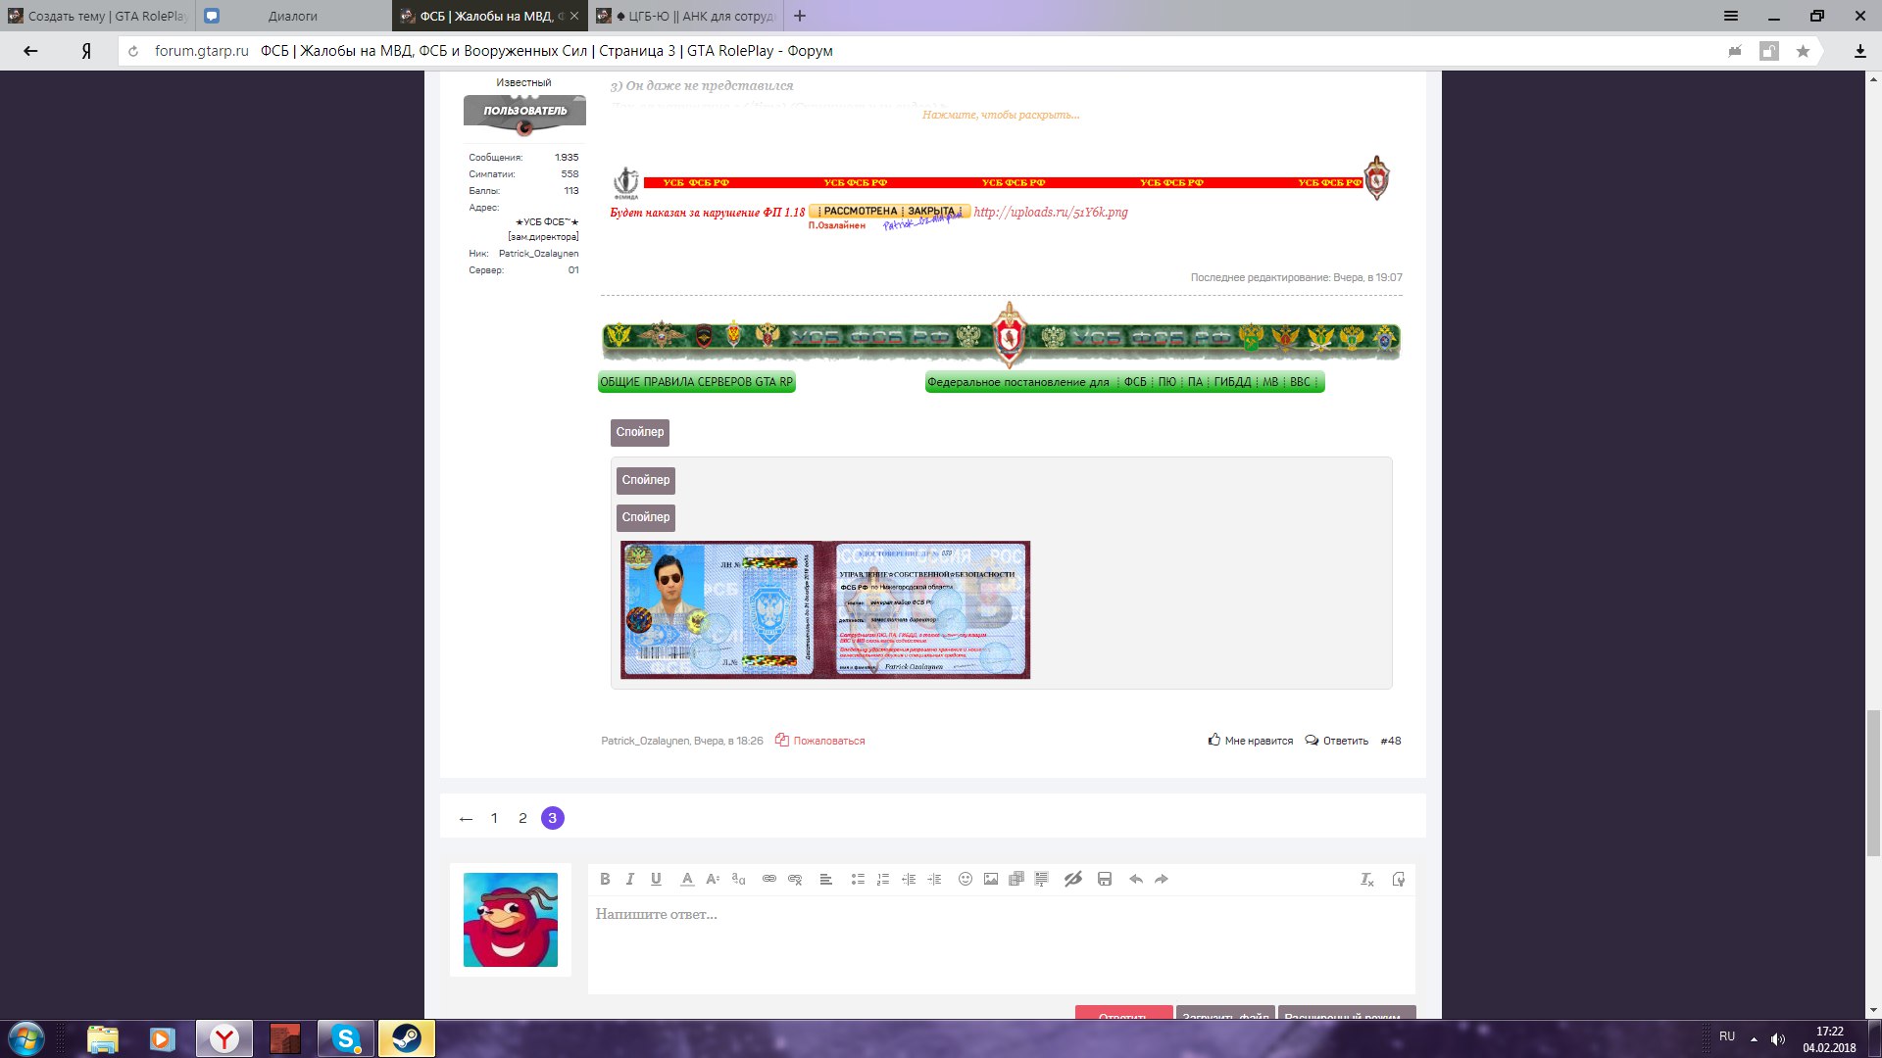Click the thumbs-up Мне нравится link
Image resolution: width=1882 pixels, height=1058 pixels.
(1252, 741)
